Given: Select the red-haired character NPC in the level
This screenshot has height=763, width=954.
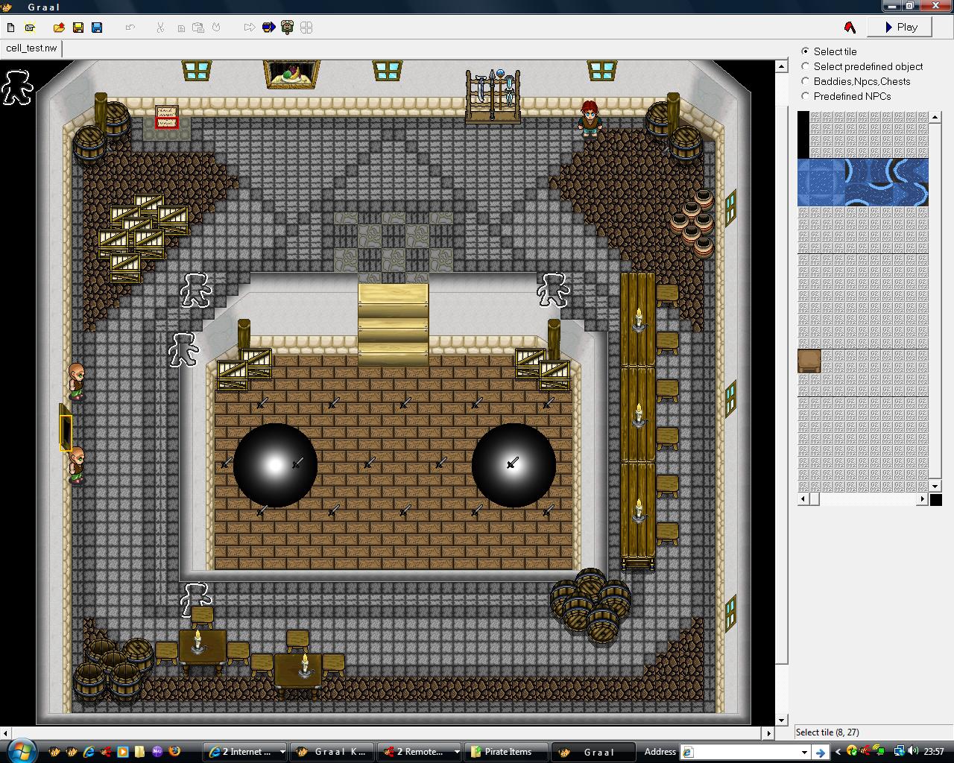Looking at the screenshot, I should [x=590, y=119].
